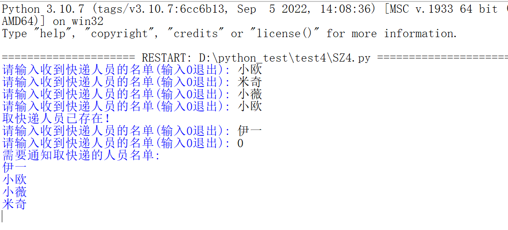
Task: Click the word "copyright" in the info line
Action: (x=120, y=34)
